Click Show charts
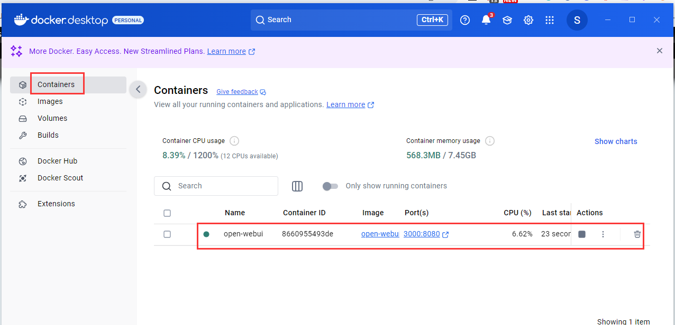The height and width of the screenshot is (325, 675). click(616, 141)
